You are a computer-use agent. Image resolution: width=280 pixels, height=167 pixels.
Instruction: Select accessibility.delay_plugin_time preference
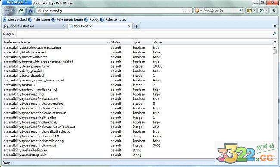point(138,66)
